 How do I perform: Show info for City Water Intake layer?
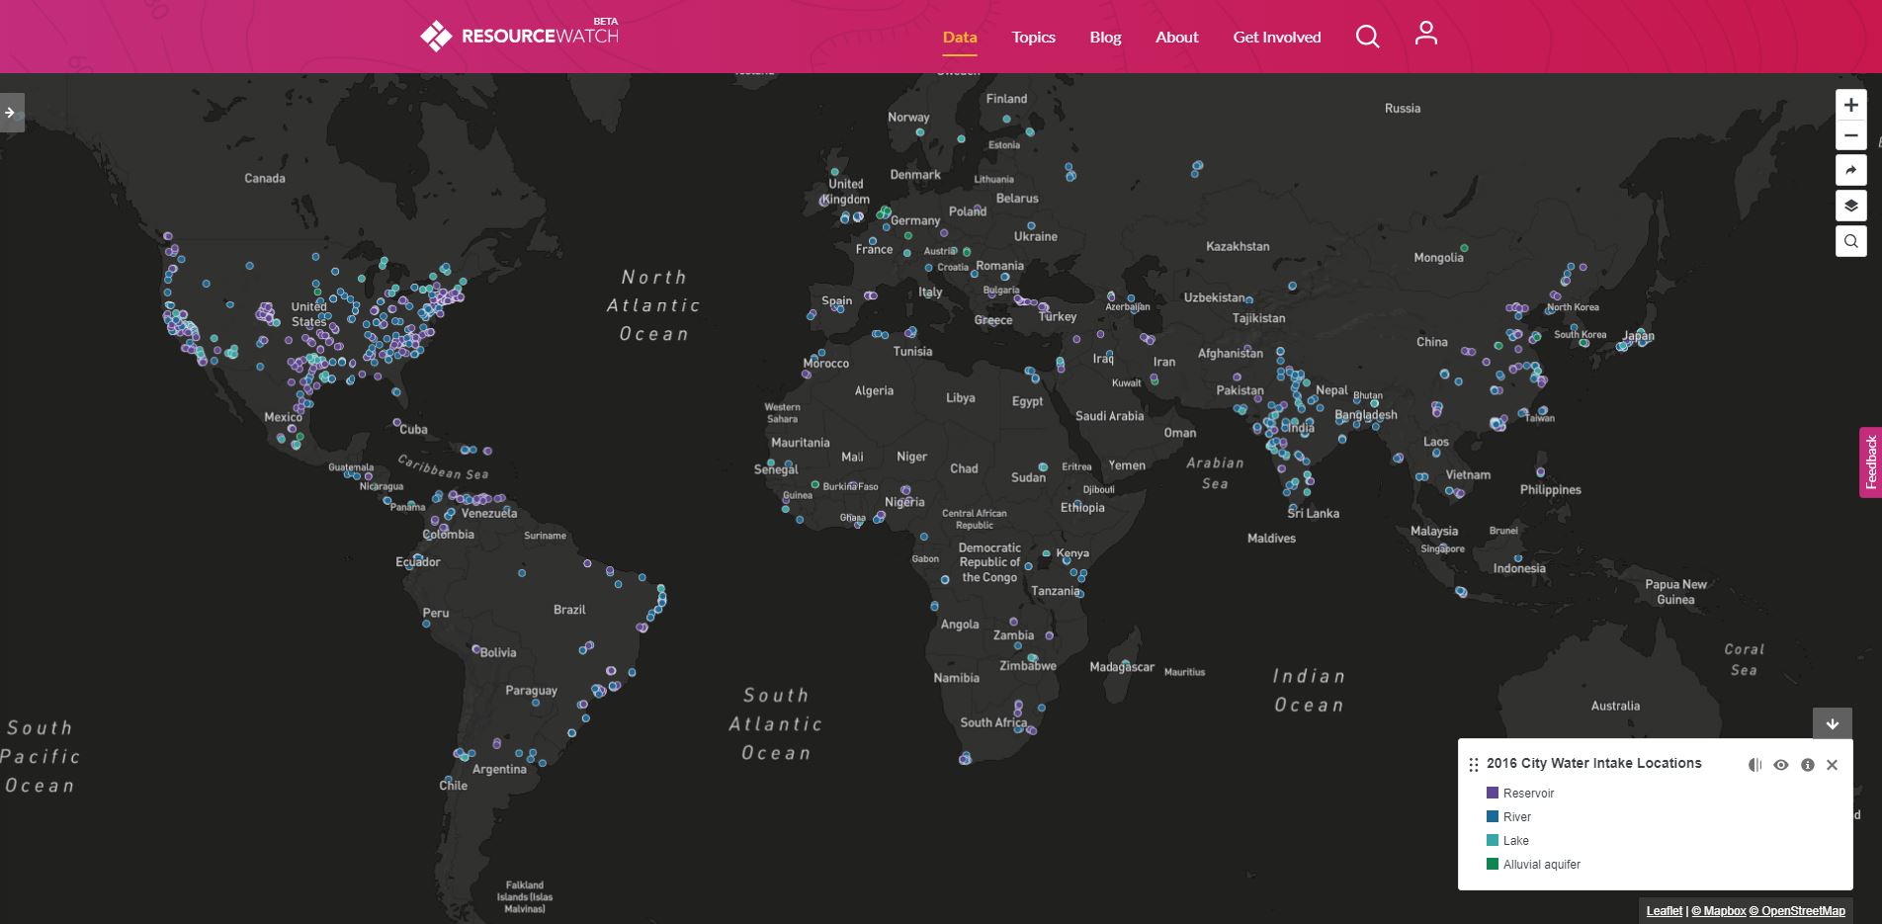1807,765
